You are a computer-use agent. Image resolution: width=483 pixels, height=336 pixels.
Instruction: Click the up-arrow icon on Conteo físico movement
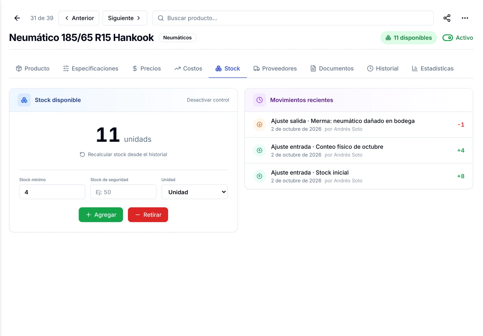[260, 150]
